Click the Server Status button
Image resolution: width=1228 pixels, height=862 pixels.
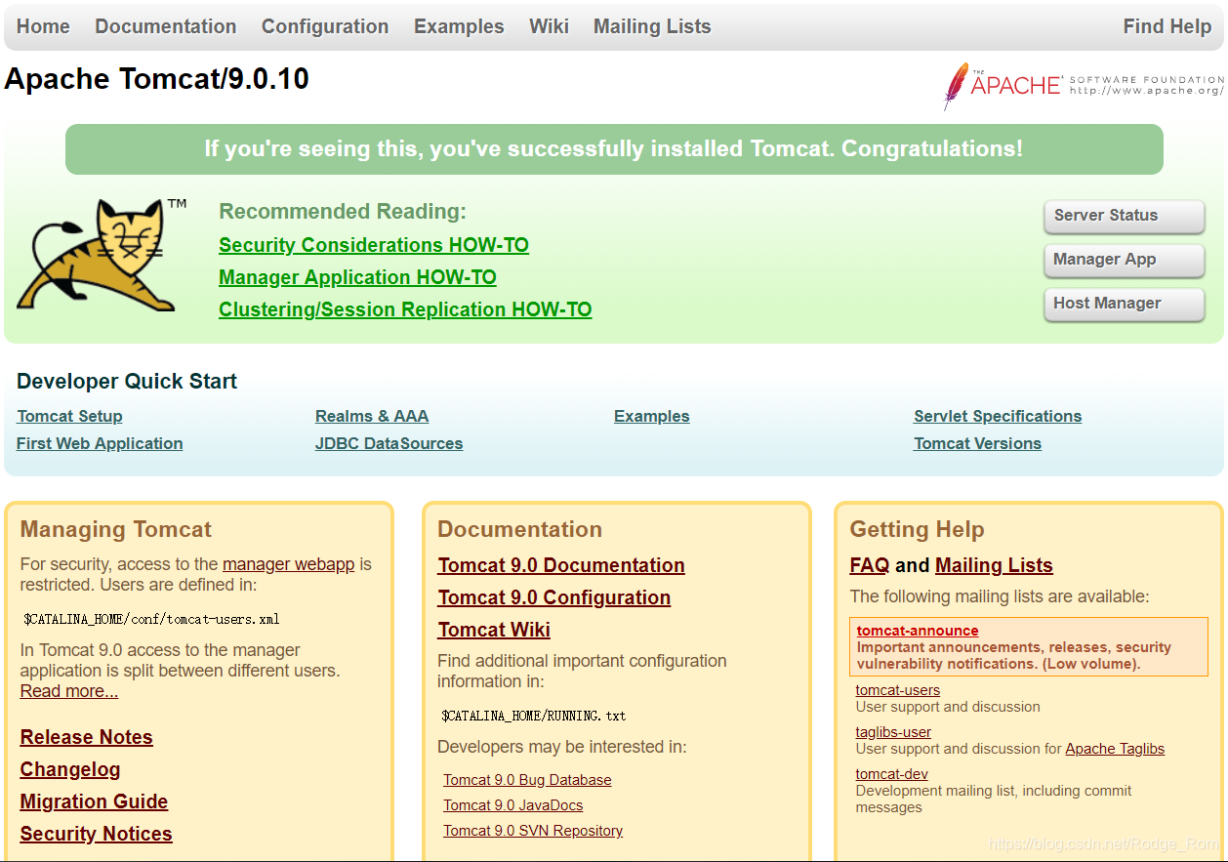pos(1124,216)
